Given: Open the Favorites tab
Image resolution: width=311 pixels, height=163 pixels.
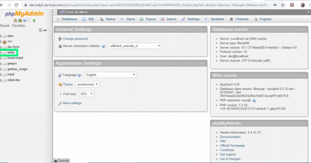Looking at the screenshot, I should [x=19, y=25].
